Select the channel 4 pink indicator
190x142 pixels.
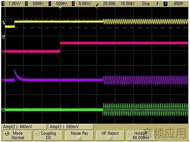[73, 4]
